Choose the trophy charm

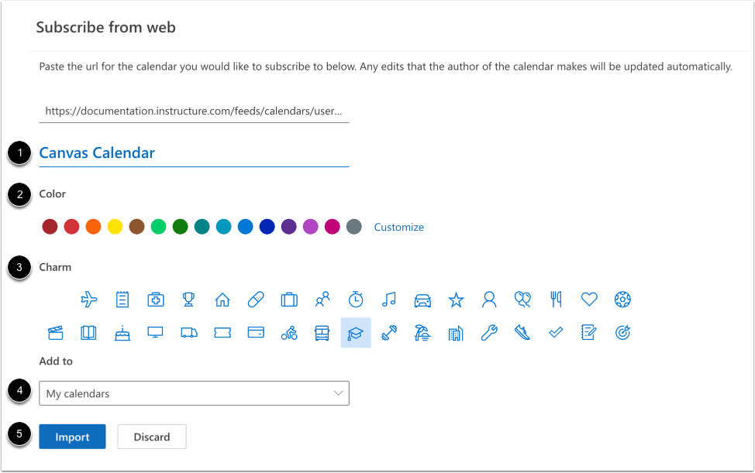(189, 299)
